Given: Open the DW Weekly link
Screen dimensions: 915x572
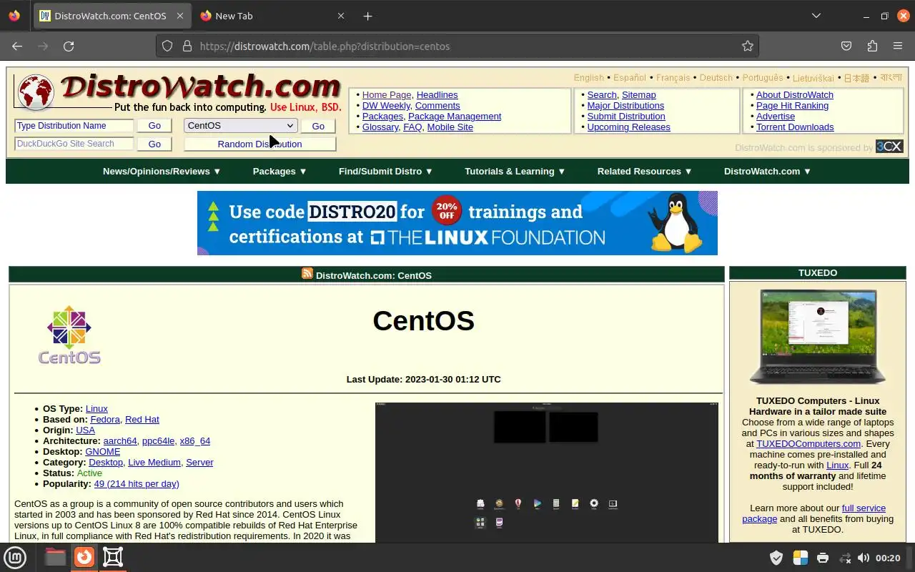Looking at the screenshot, I should coord(386,105).
